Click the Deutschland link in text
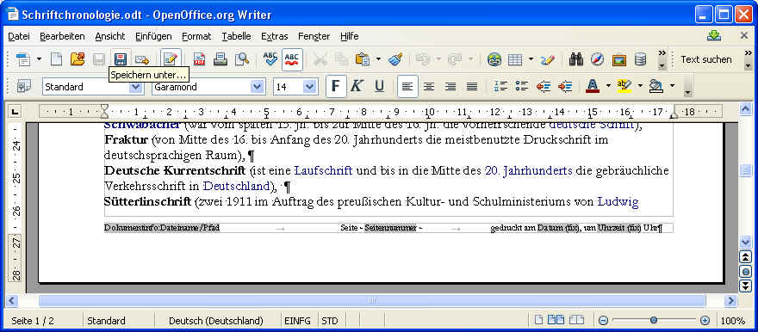758x332 pixels. 236,186
